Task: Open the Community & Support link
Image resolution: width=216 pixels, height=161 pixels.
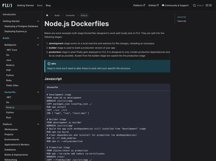Action: pyautogui.click(x=175, y=5)
